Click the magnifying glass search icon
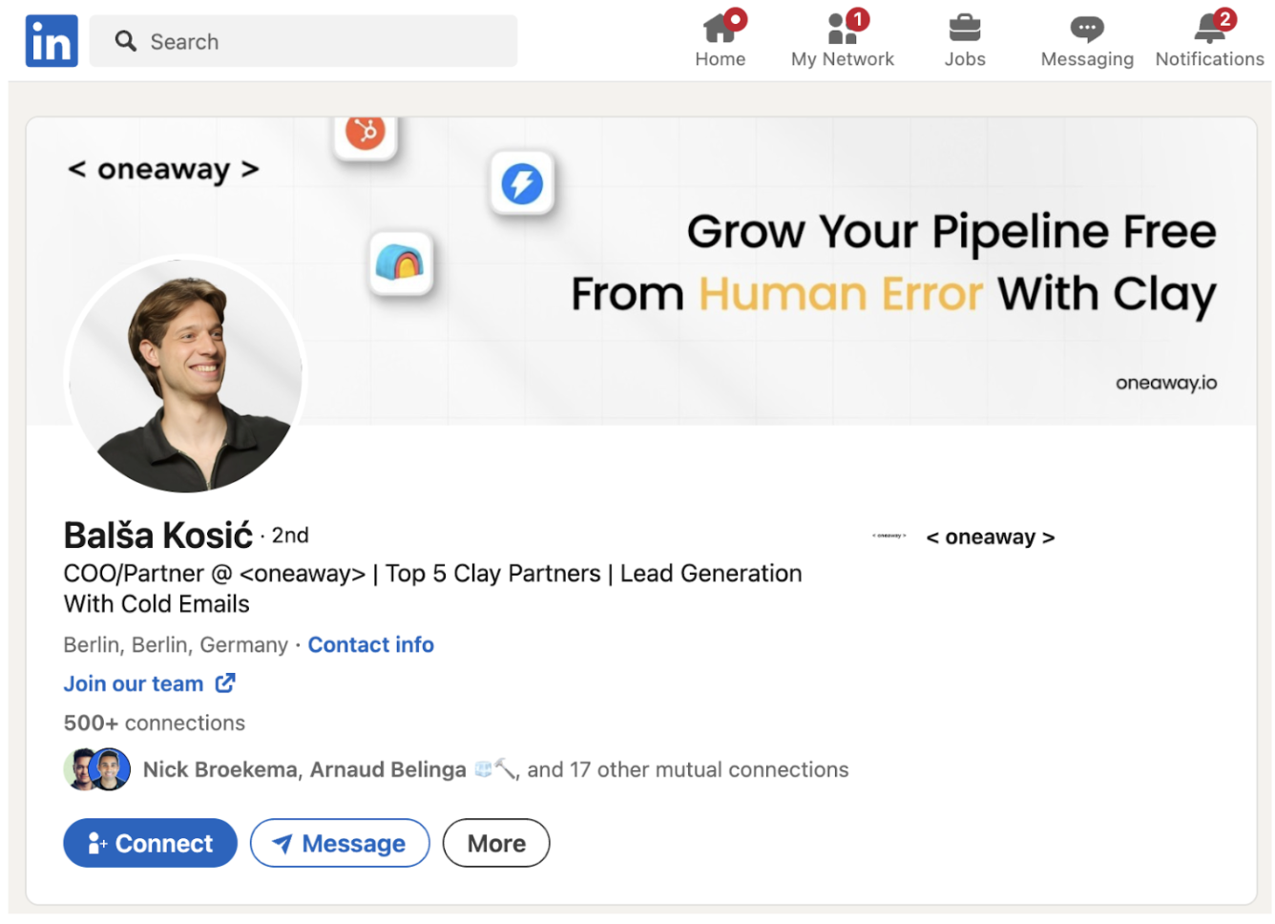 tap(126, 41)
